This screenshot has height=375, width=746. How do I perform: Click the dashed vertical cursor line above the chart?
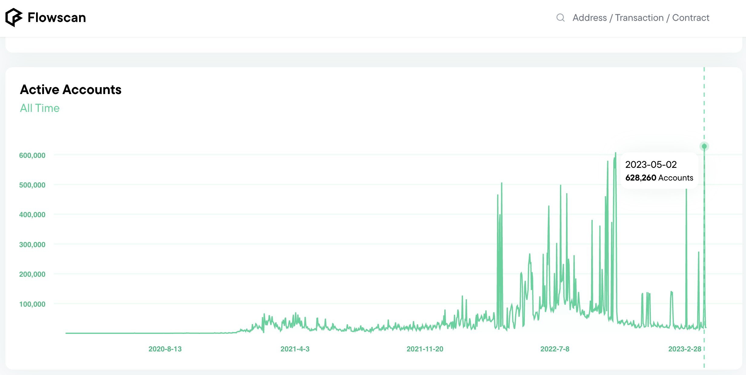point(704,103)
